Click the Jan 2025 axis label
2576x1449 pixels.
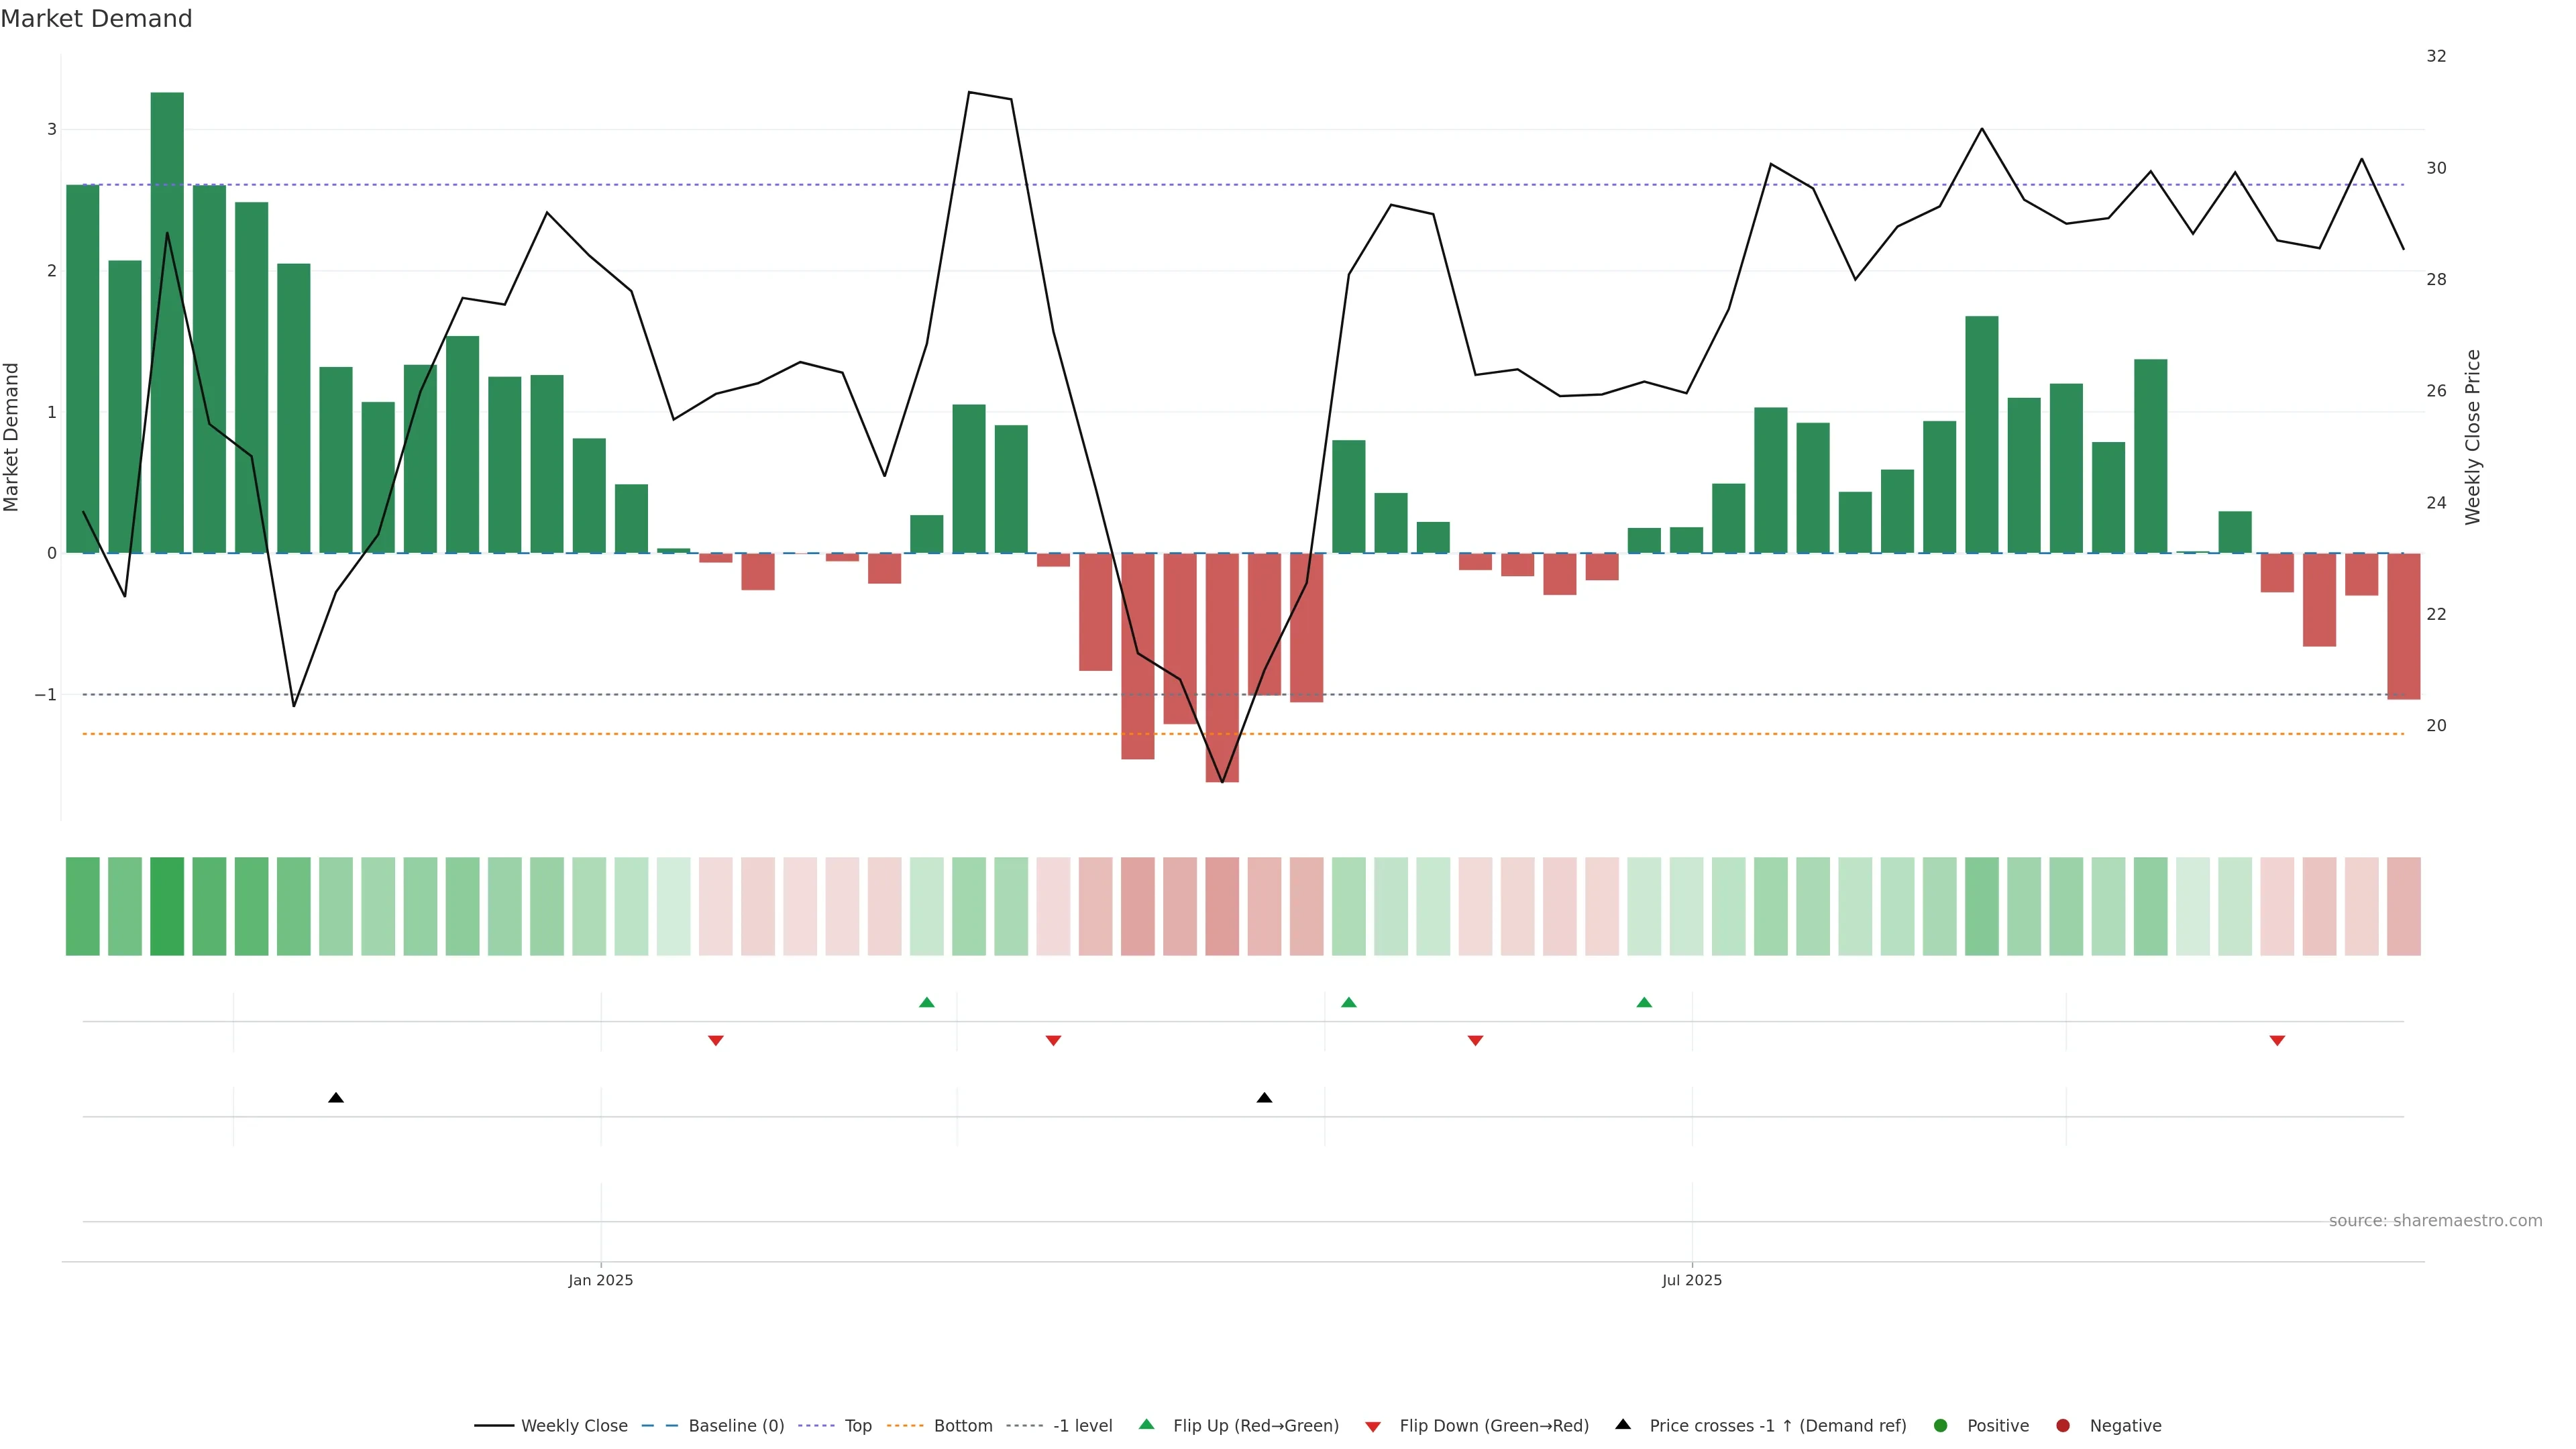pos(600,1280)
